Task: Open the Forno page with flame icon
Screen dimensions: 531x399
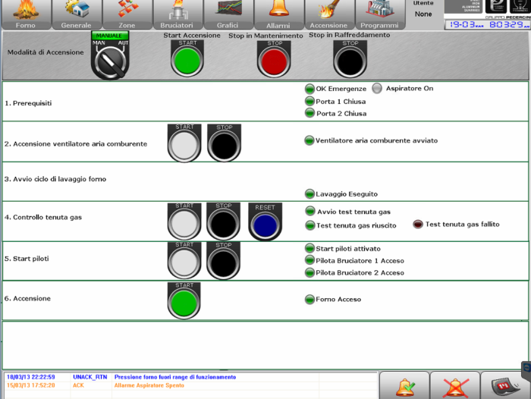Action: pyautogui.click(x=26, y=14)
